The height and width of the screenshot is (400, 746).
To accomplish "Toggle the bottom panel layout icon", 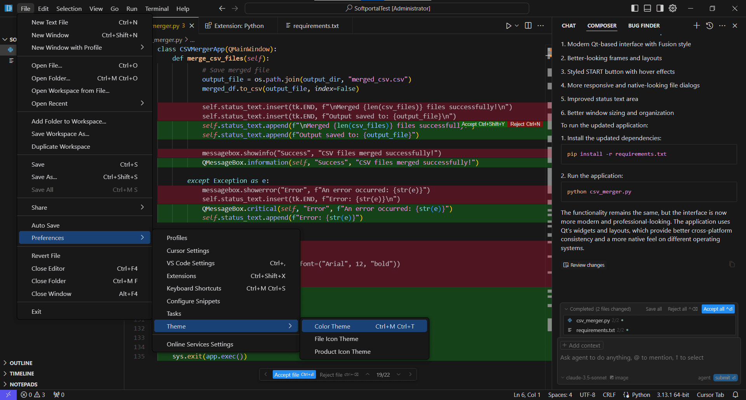I will (647, 8).
